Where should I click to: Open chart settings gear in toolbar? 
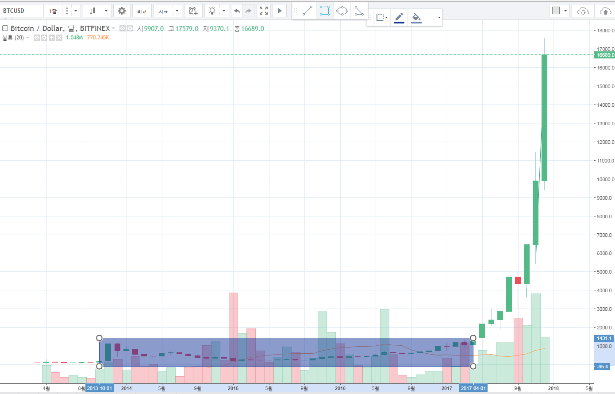[122, 11]
